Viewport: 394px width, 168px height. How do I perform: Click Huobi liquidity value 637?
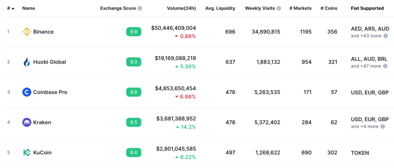[230, 62]
